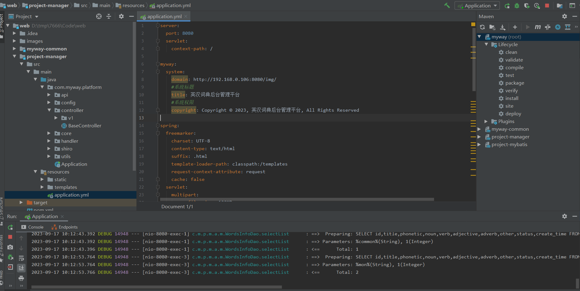Screen dimensions: 580x291
Task: Select the Maven package lifecycle goal
Action: pos(511,83)
